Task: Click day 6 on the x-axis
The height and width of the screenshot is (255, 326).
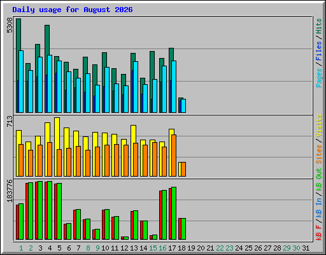Action: pyautogui.click(x=69, y=248)
